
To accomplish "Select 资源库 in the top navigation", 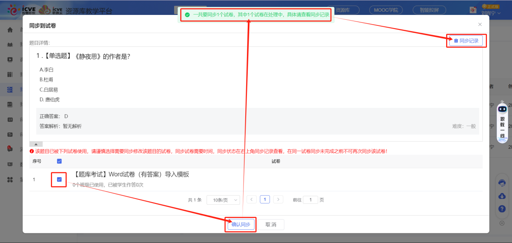I will point(343,10).
